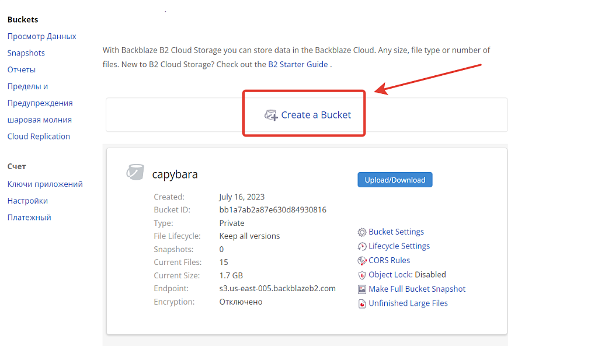Click the Lifecycle Settings clock icon
This screenshot has height=346, width=598.
363,246
